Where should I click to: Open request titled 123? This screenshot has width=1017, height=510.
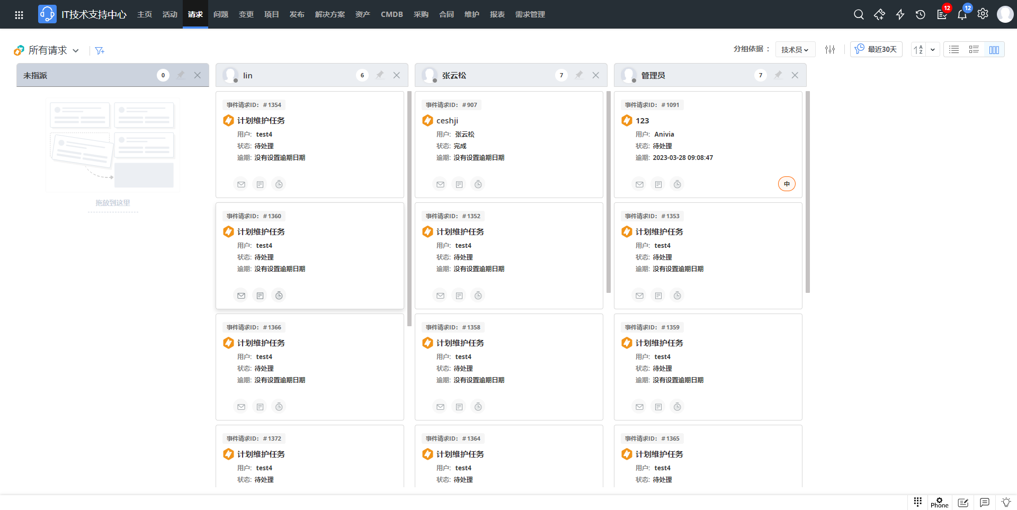point(643,121)
